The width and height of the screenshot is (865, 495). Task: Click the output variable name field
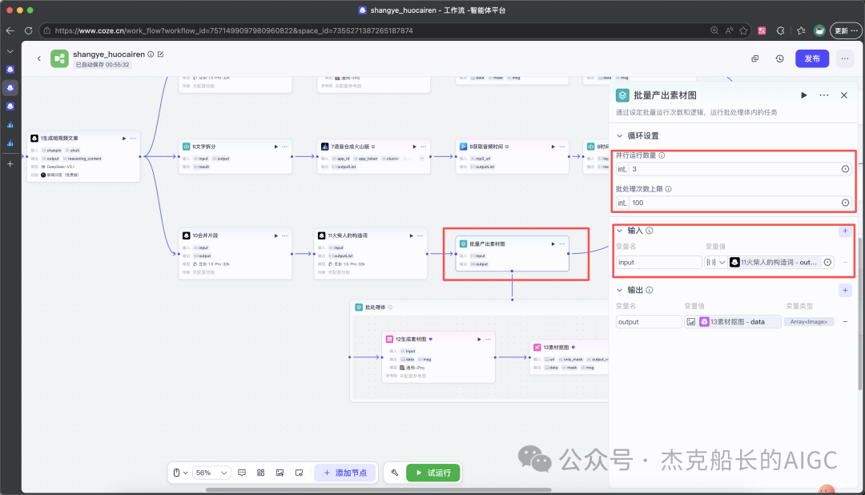[649, 322]
